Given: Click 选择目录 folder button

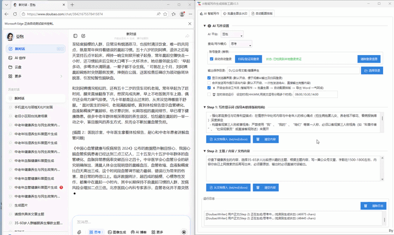Looking at the screenshot, I should [372, 70].
